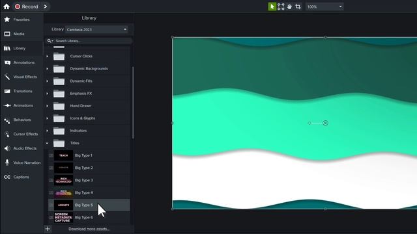This screenshot has width=417, height=234.
Task: Open the Camtasia 2023 library dropdown
Action: tap(96, 29)
